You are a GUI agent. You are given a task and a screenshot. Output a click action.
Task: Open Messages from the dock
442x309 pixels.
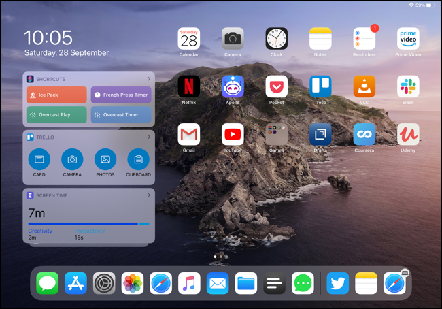tap(48, 283)
